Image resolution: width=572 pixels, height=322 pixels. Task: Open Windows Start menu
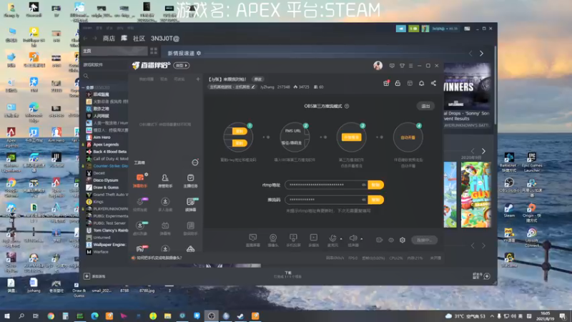click(x=7, y=316)
